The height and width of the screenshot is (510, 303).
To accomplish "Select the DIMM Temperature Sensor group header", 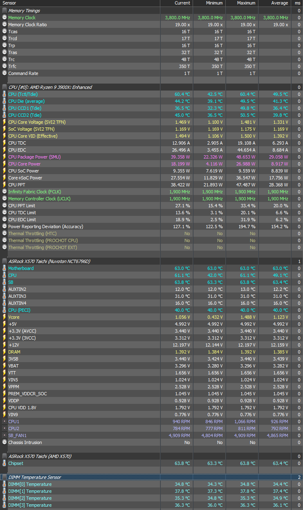I will click(151, 477).
